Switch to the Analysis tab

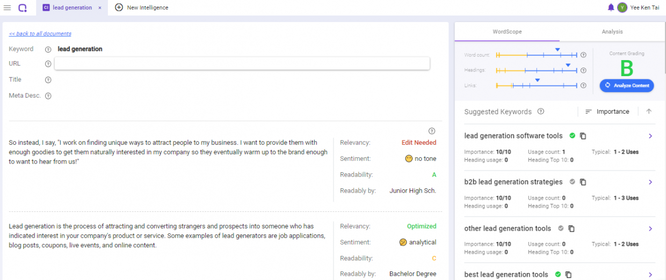(612, 32)
